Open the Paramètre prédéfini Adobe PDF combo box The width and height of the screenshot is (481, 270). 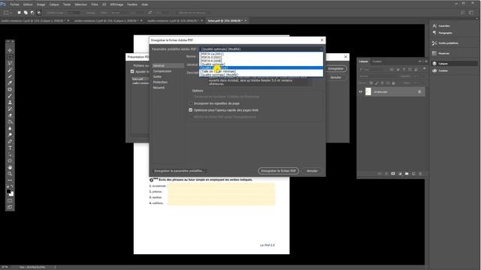click(261, 49)
